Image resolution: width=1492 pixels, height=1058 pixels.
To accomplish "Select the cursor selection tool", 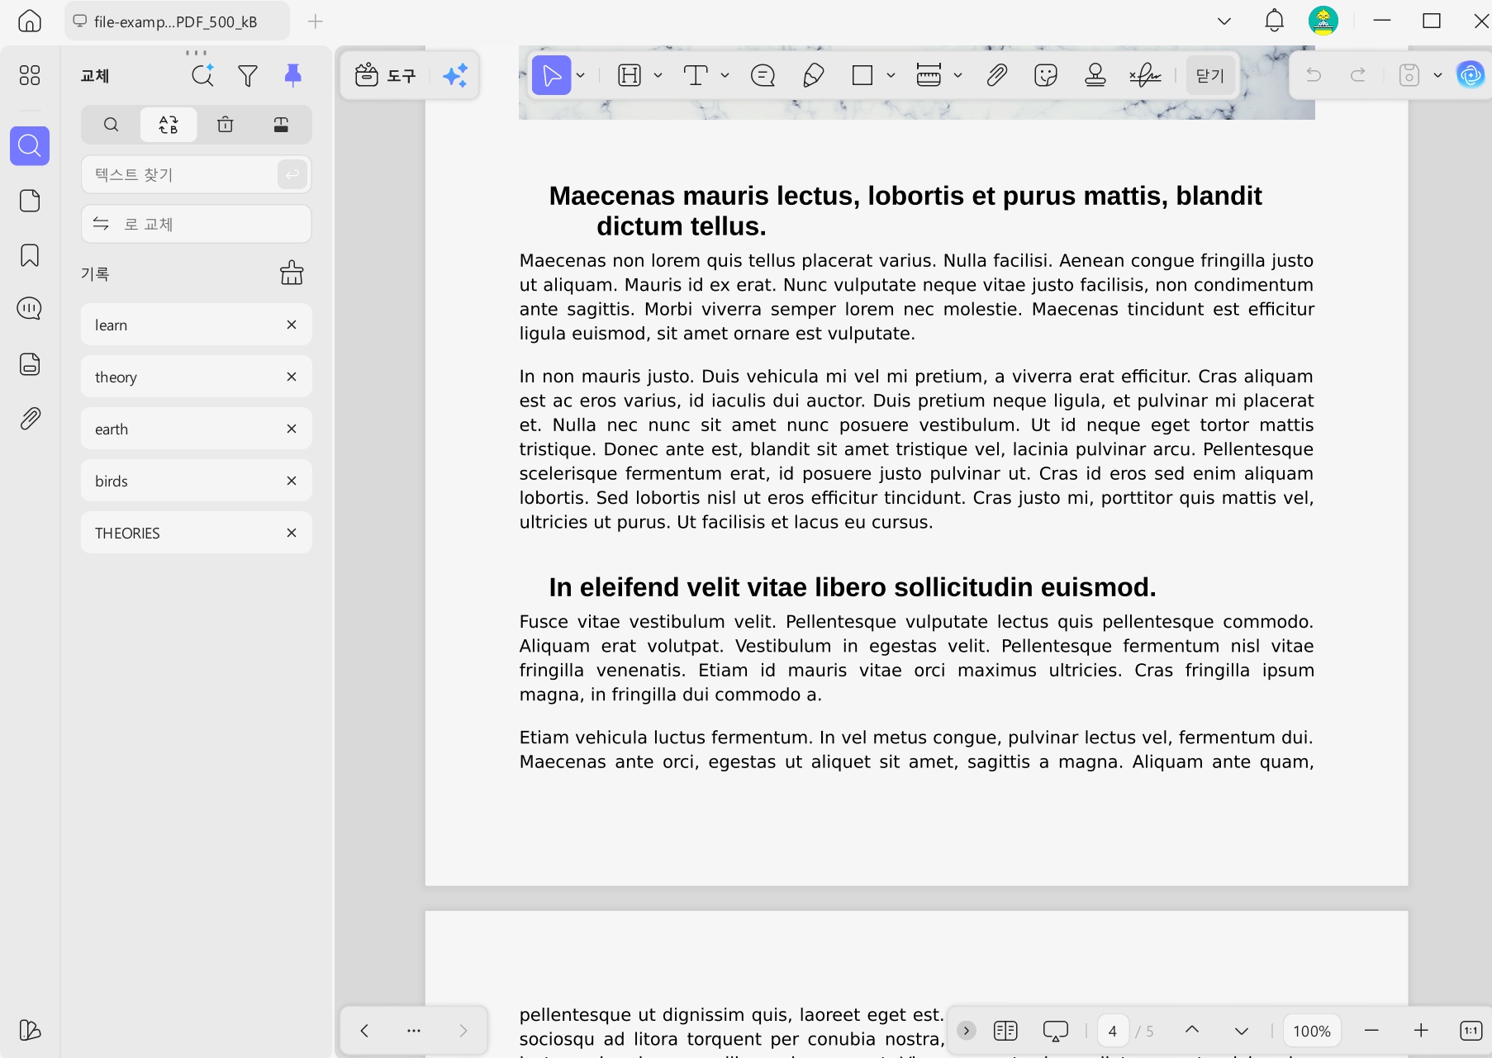I will (x=551, y=76).
